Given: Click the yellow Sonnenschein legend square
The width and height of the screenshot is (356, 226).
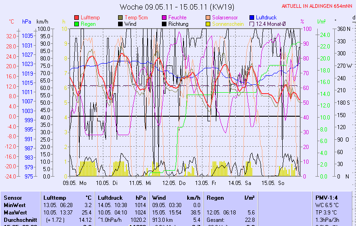Looking at the screenshot, I should tap(208, 24).
